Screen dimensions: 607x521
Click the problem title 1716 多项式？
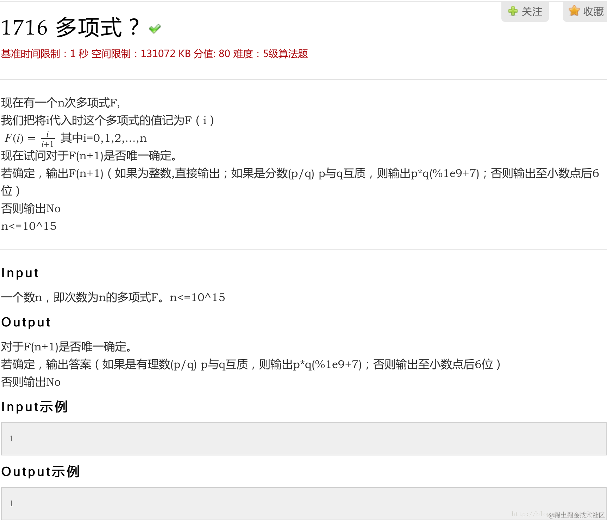pos(70,27)
